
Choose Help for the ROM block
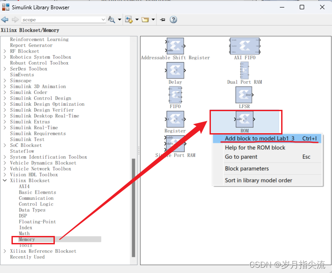[267, 148]
